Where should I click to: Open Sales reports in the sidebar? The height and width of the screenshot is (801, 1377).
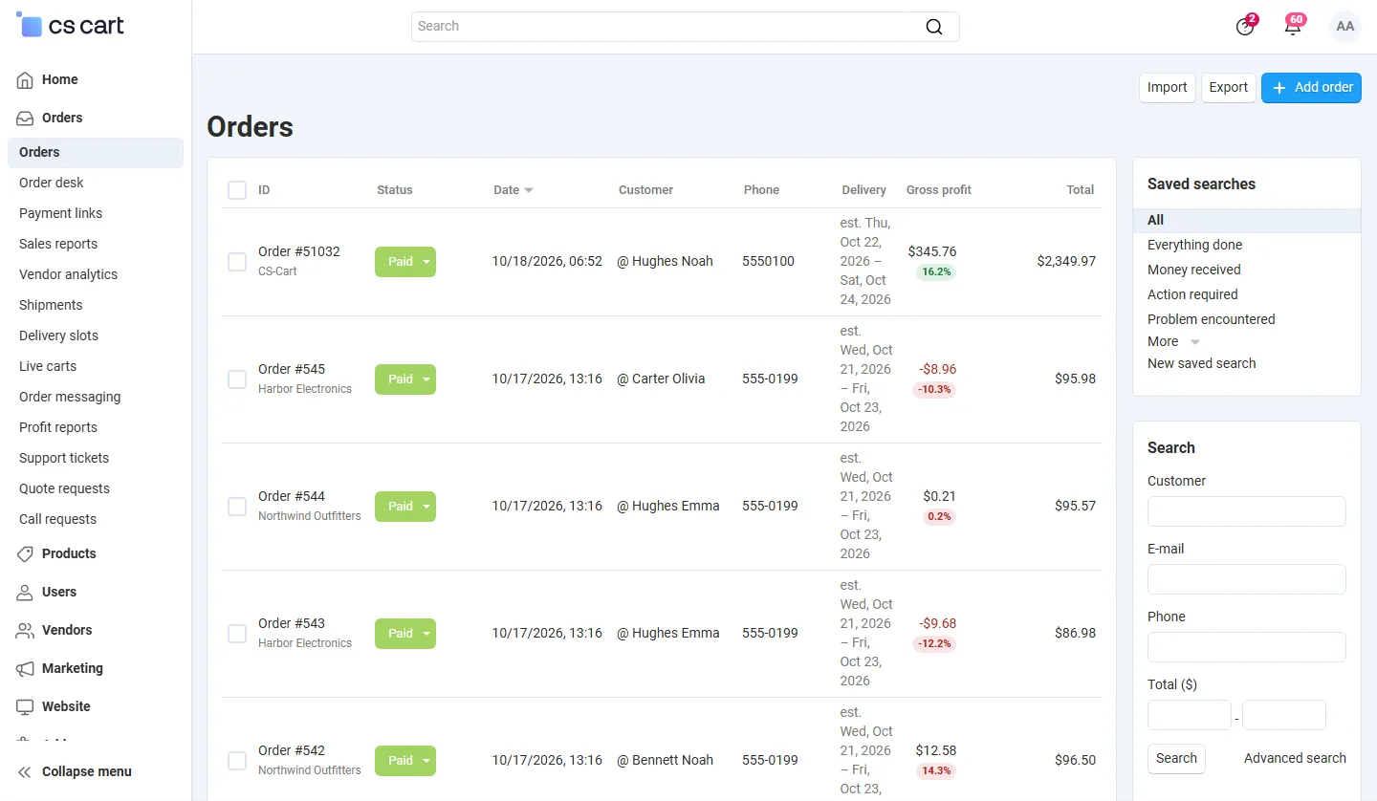point(58,244)
